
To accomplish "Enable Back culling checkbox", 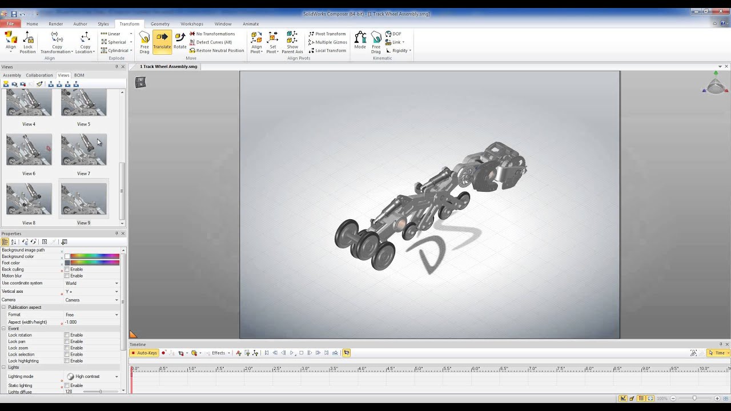I will click(67, 269).
